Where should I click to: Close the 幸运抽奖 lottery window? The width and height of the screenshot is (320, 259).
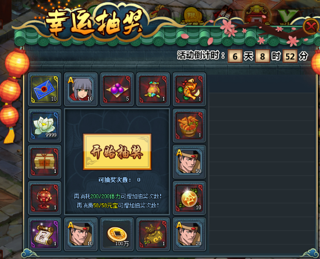click(311, 27)
